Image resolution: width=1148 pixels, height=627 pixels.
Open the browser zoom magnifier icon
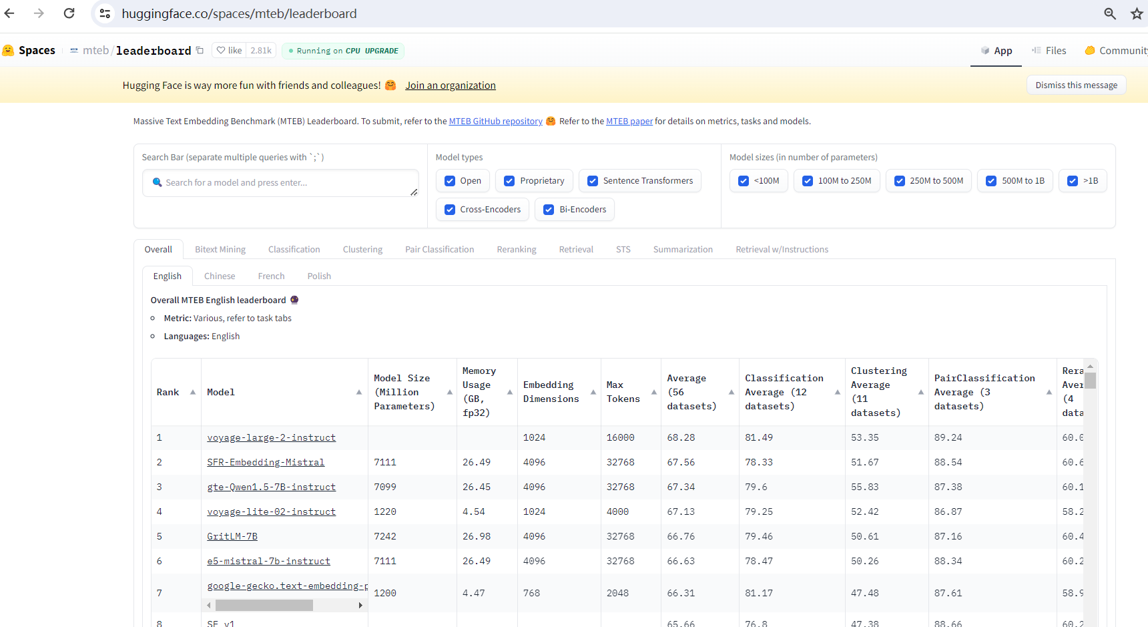click(1110, 13)
